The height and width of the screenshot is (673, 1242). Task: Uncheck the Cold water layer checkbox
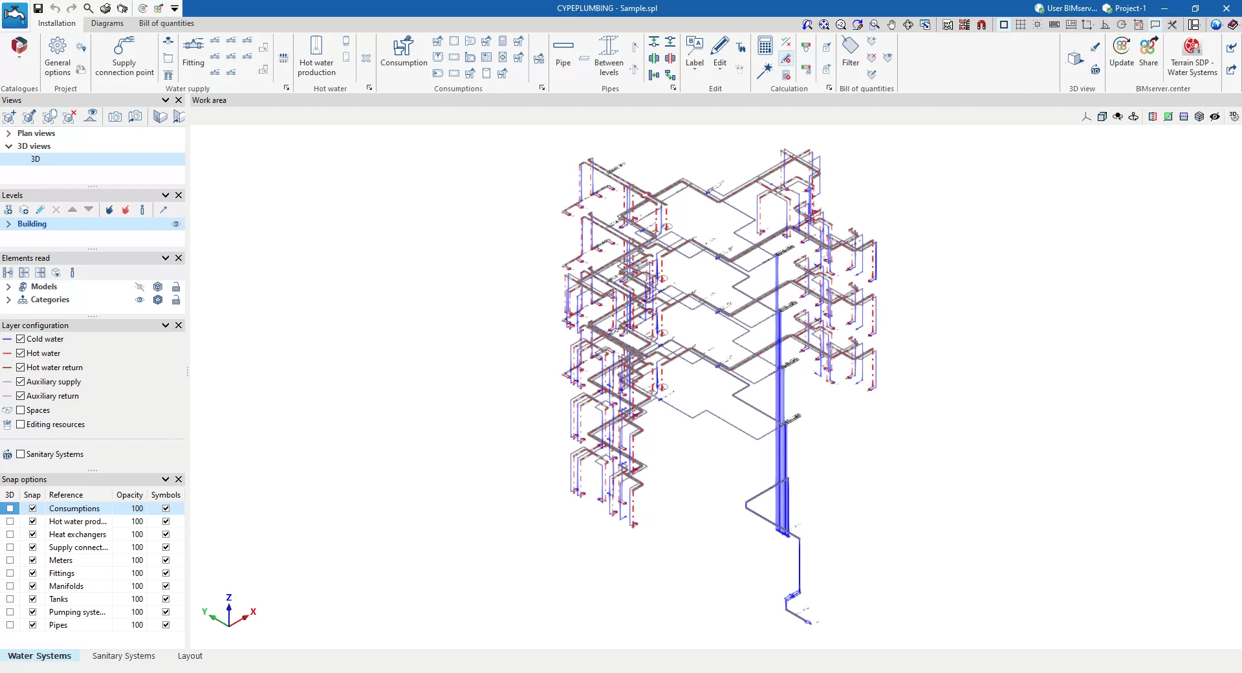21,339
